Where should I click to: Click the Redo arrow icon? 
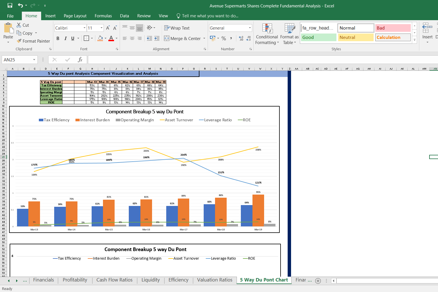(33, 5)
